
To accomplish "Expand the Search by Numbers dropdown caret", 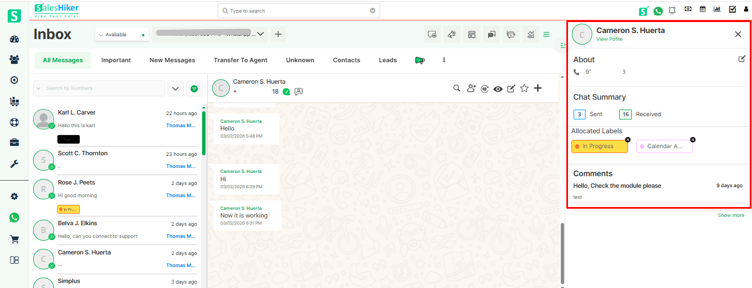I will click(x=39, y=88).
